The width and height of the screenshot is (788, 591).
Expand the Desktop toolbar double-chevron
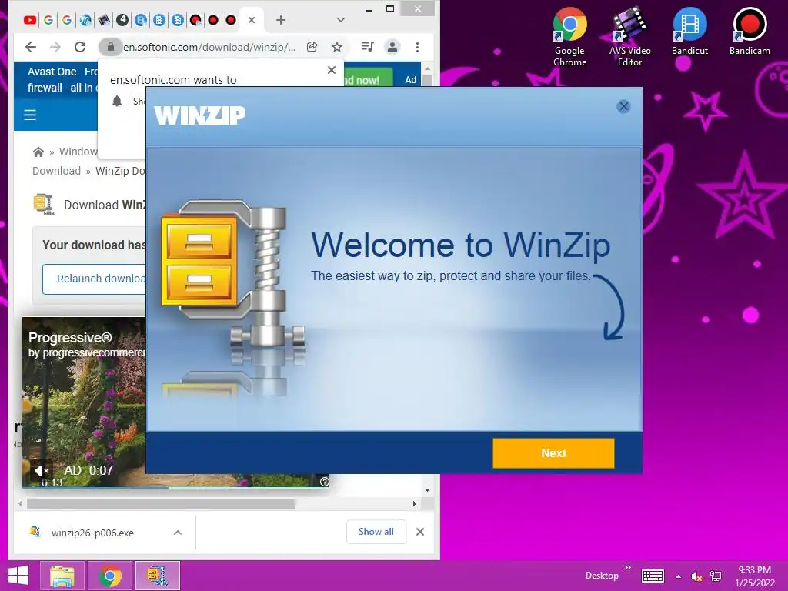tap(628, 568)
